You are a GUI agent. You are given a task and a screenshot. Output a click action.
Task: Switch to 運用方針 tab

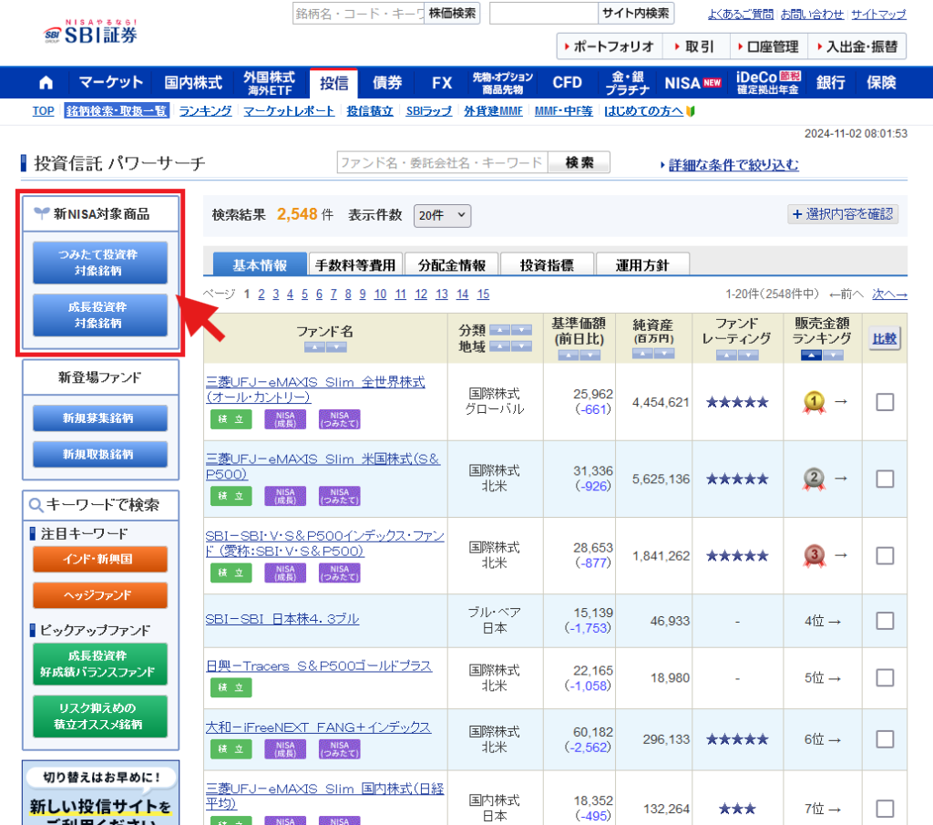point(642,265)
